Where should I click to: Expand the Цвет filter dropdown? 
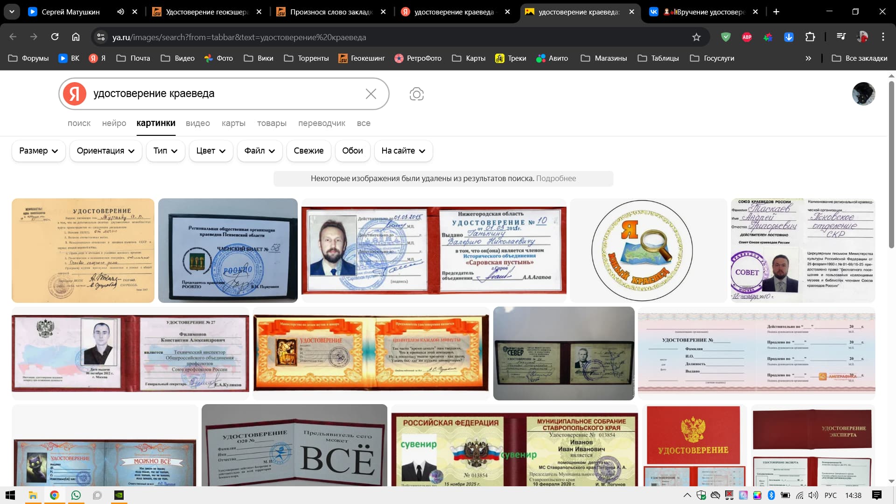pos(210,151)
